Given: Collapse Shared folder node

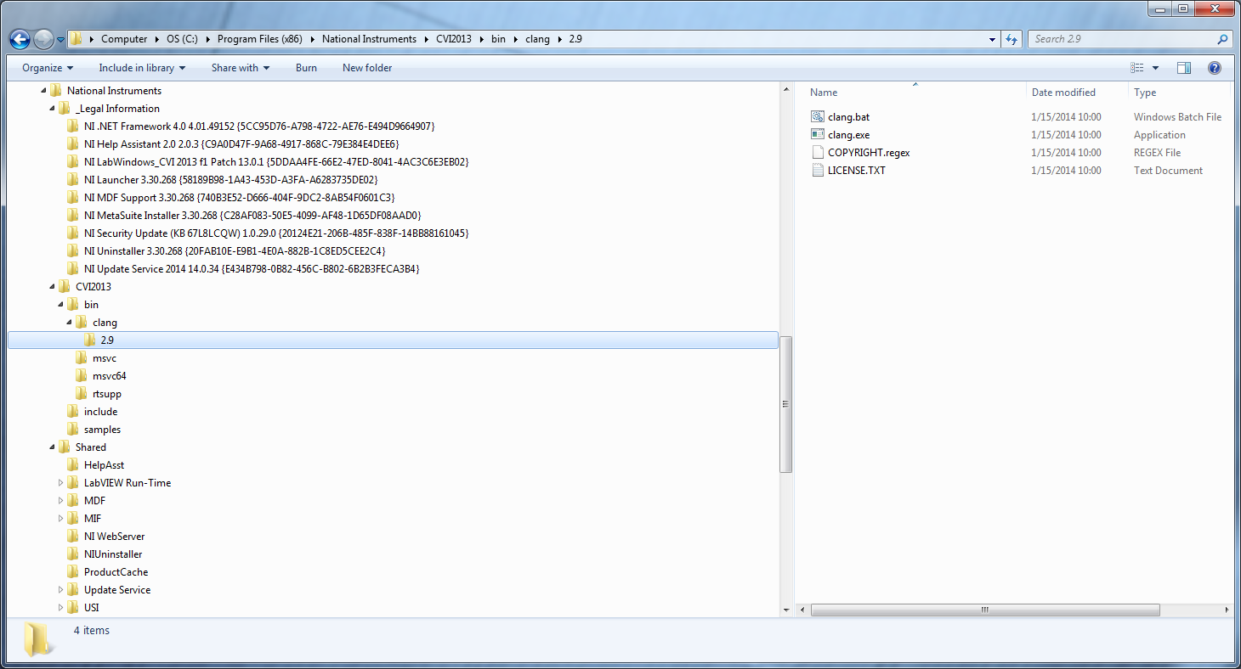Looking at the screenshot, I should [52, 447].
